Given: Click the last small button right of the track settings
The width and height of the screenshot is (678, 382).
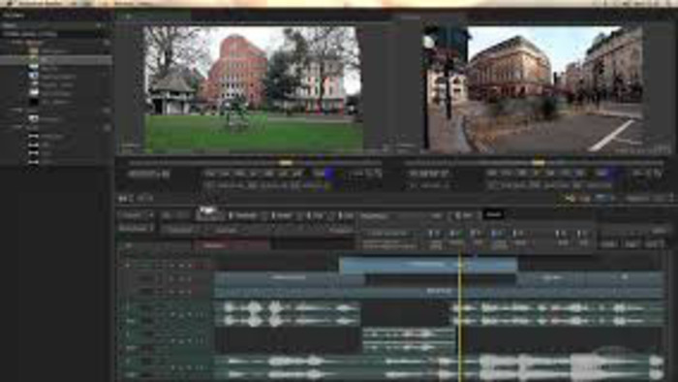Looking at the screenshot, I should point(654,244).
